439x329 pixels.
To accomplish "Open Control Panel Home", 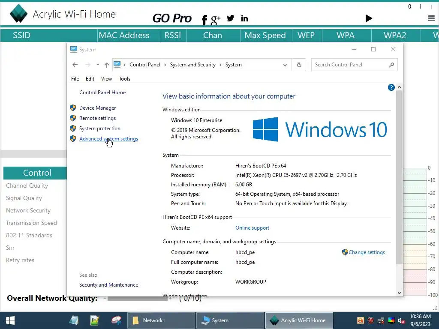I will (x=102, y=93).
